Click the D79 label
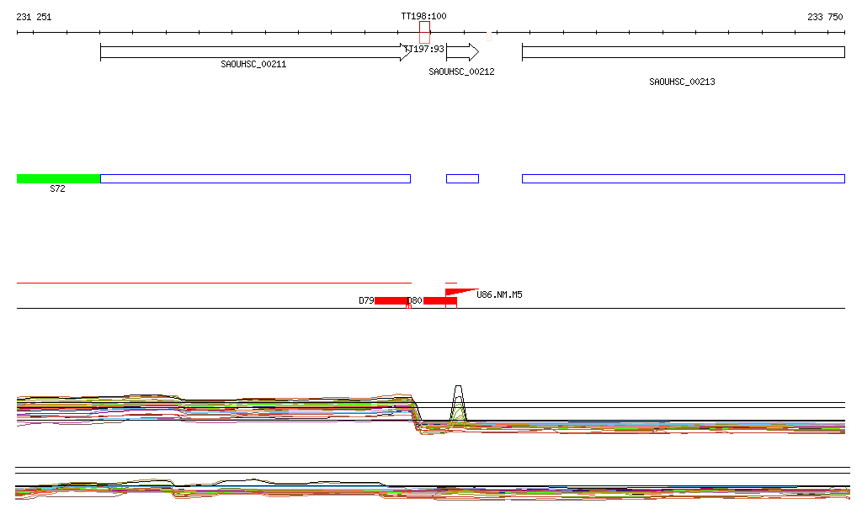The width and height of the screenshot is (862, 514). click(366, 300)
